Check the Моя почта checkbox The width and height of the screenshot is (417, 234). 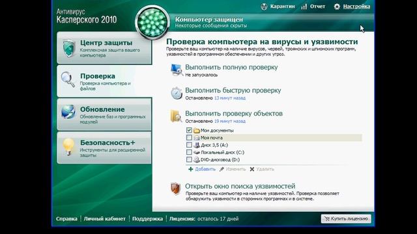pyautogui.click(x=189, y=138)
